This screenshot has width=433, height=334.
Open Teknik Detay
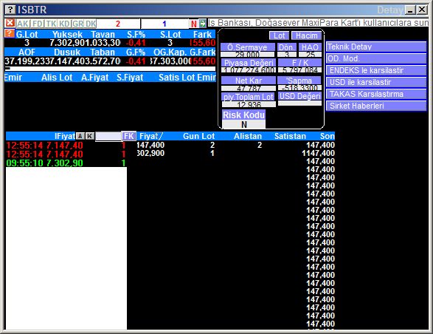(376, 47)
